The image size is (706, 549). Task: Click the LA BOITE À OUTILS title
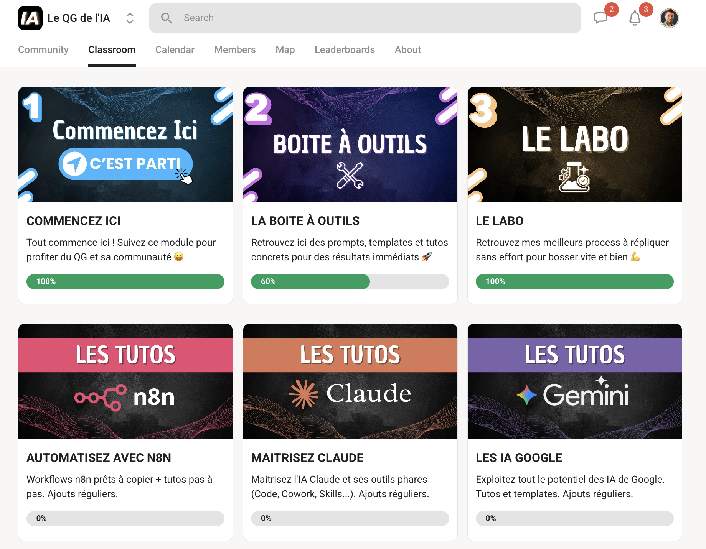305,221
